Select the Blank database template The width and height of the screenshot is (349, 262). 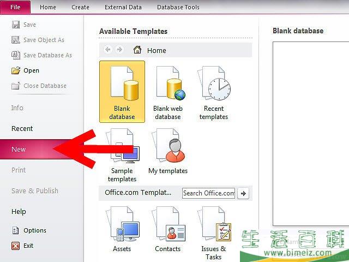coord(122,92)
